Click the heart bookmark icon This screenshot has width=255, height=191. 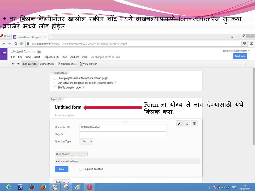[x=244, y=44]
